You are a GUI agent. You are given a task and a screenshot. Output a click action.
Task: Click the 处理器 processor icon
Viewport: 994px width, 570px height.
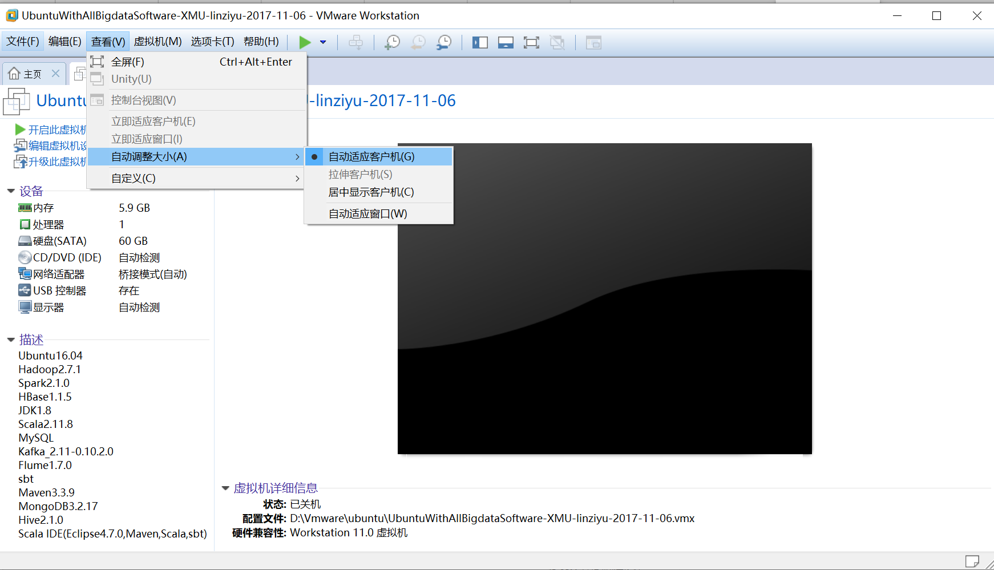(25, 224)
